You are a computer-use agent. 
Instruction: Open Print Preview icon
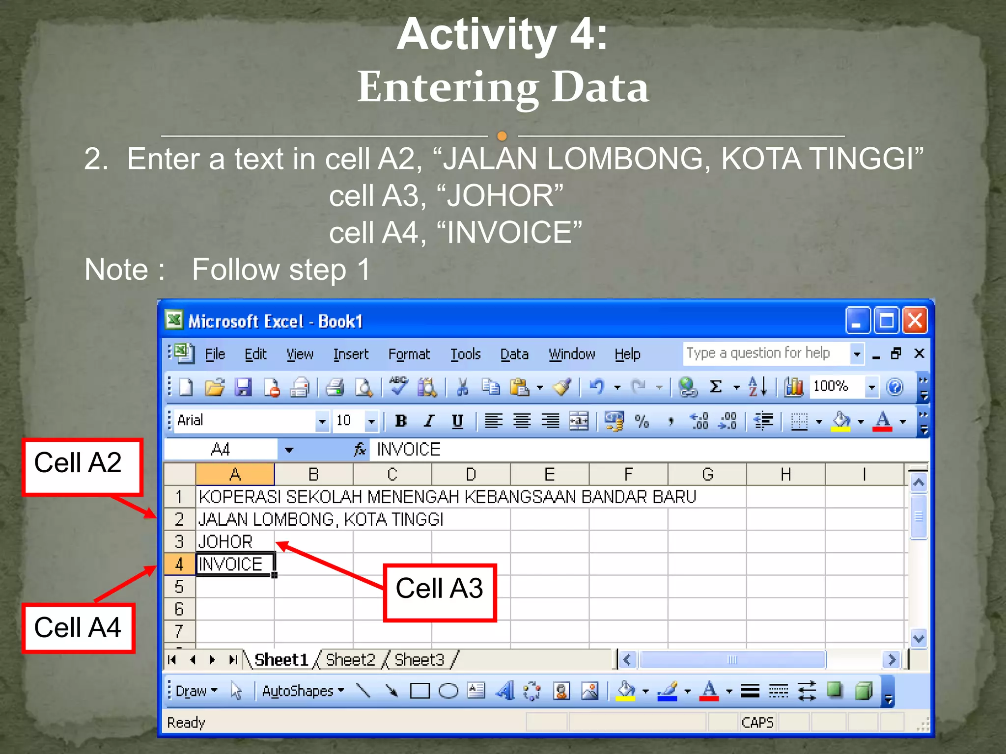tap(364, 387)
